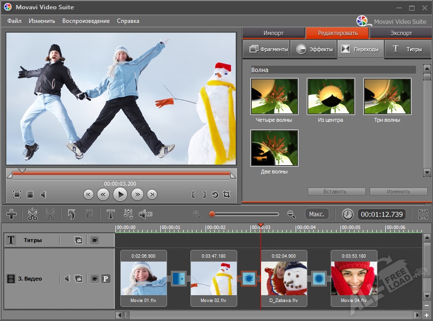Click the Play button in the preview player
Screen dimensions: 433x321
pos(120,195)
